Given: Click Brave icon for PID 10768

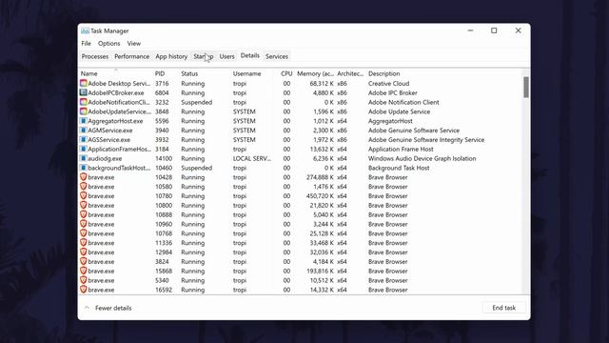Looking at the screenshot, I should click(83, 233).
